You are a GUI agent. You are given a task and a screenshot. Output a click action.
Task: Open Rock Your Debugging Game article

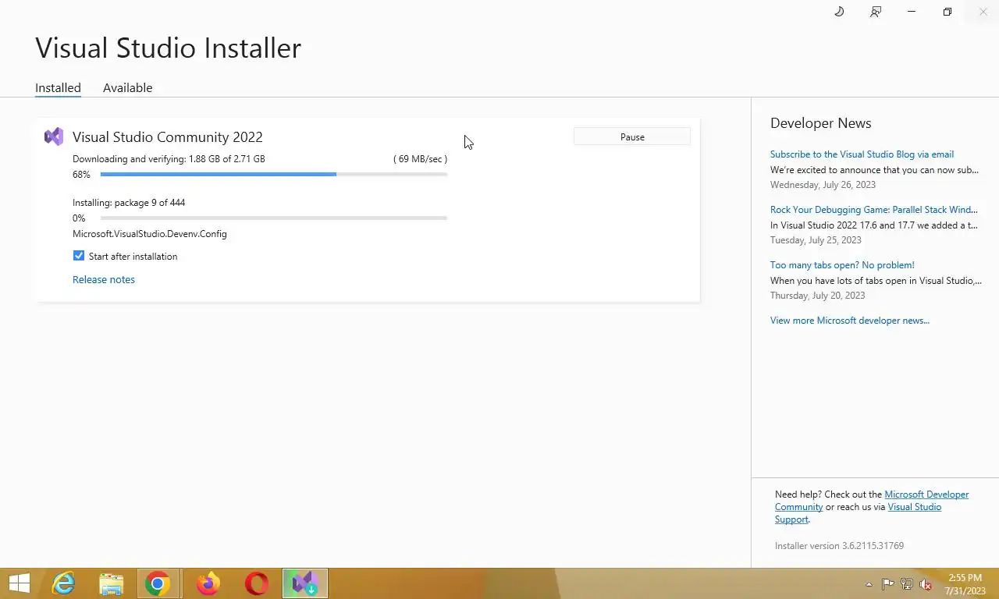(x=874, y=210)
